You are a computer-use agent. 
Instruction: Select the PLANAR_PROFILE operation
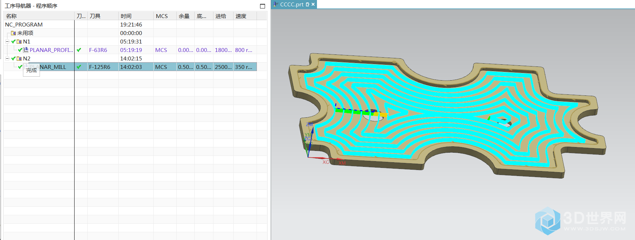51,50
